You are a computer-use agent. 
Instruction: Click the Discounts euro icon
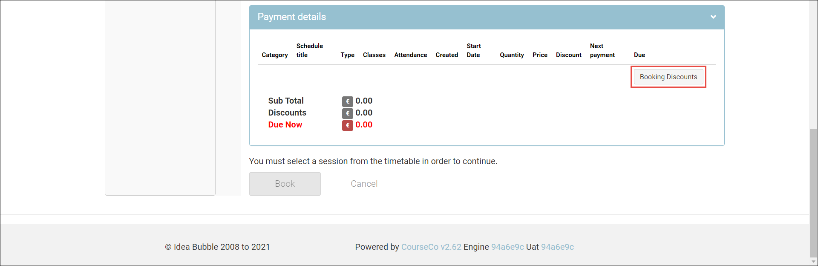pos(347,113)
